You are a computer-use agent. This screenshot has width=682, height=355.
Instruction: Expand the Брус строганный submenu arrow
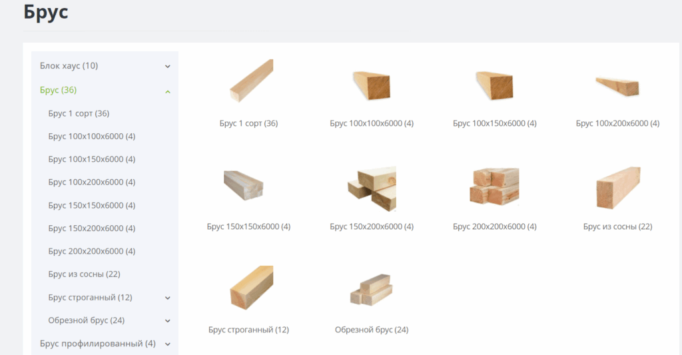tap(168, 298)
